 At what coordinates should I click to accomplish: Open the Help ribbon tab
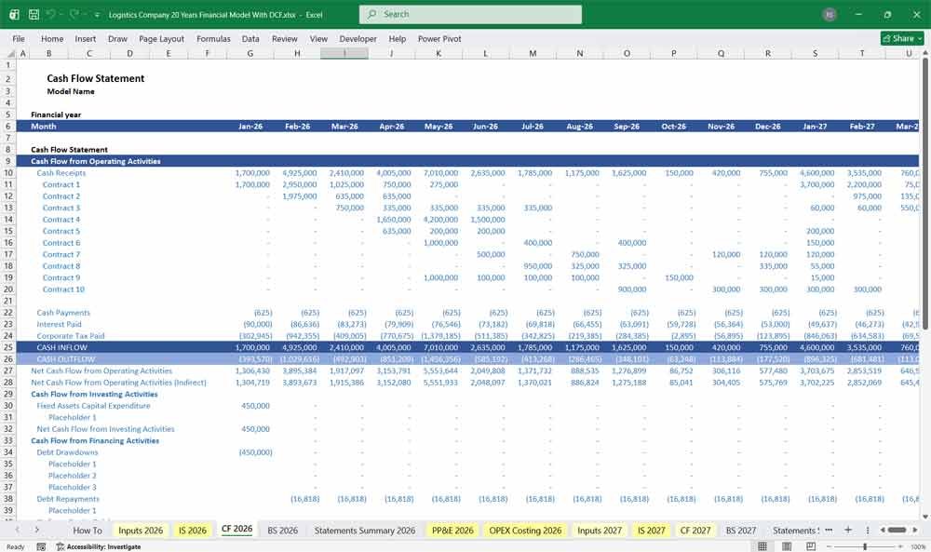coord(398,38)
